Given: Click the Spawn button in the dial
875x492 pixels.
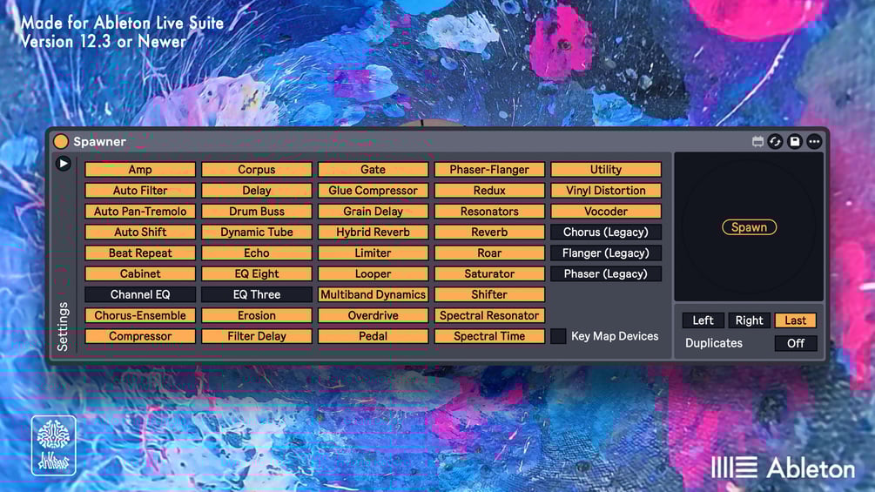Looking at the screenshot, I should click(x=749, y=227).
